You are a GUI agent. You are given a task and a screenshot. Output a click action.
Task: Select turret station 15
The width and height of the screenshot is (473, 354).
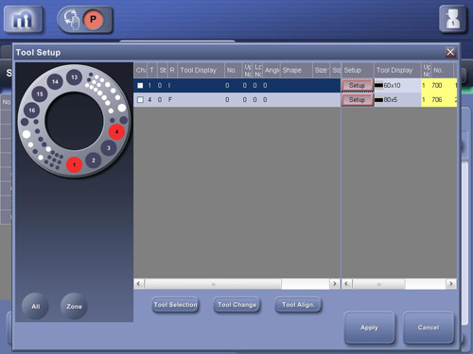tap(40, 94)
